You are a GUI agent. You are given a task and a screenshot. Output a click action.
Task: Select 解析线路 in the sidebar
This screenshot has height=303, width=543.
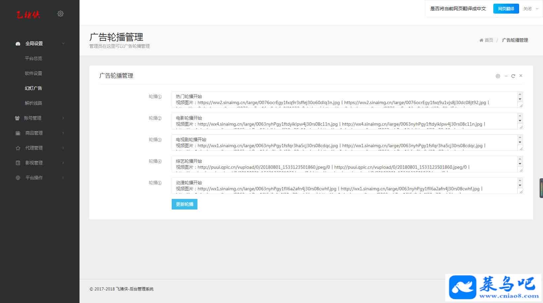(x=33, y=103)
